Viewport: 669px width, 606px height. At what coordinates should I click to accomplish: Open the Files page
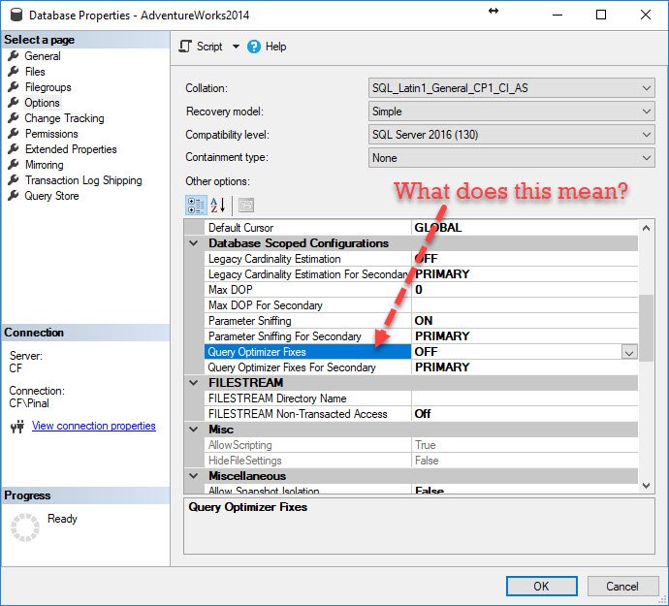pos(35,72)
